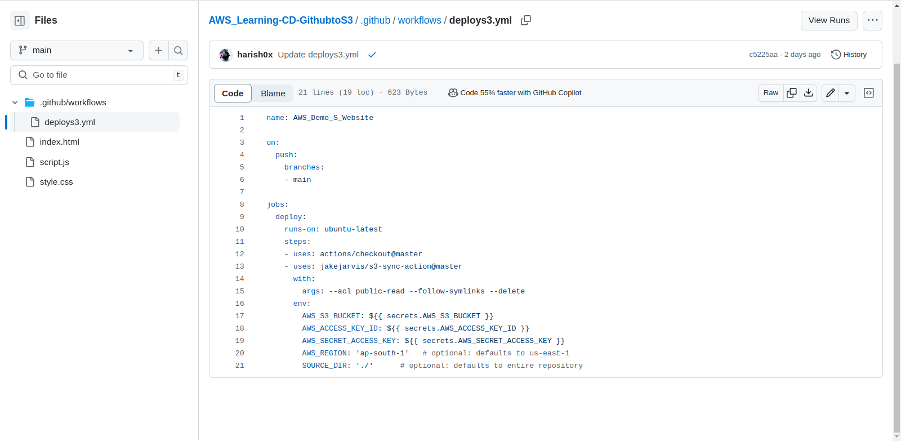Download raw file icon

click(809, 93)
